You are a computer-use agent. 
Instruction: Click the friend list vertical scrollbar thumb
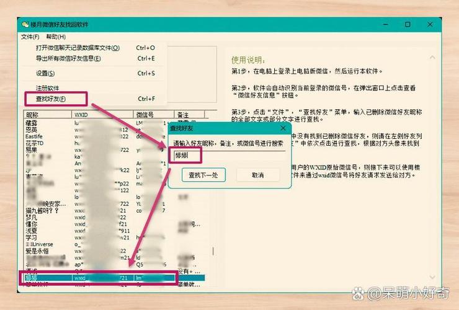click(x=213, y=251)
